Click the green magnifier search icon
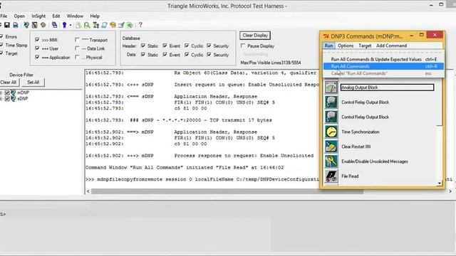 click(87, 26)
